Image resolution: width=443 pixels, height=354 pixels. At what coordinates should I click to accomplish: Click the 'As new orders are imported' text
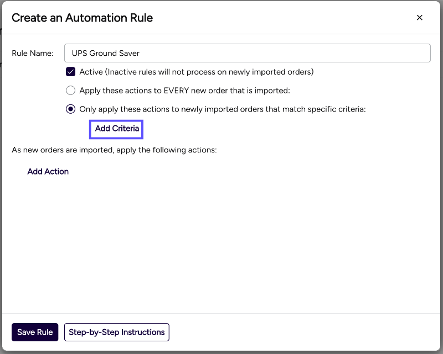(x=114, y=150)
